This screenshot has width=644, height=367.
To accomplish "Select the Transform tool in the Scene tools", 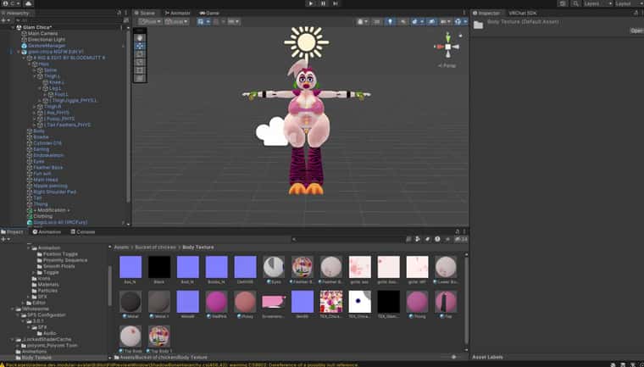I will [x=140, y=78].
